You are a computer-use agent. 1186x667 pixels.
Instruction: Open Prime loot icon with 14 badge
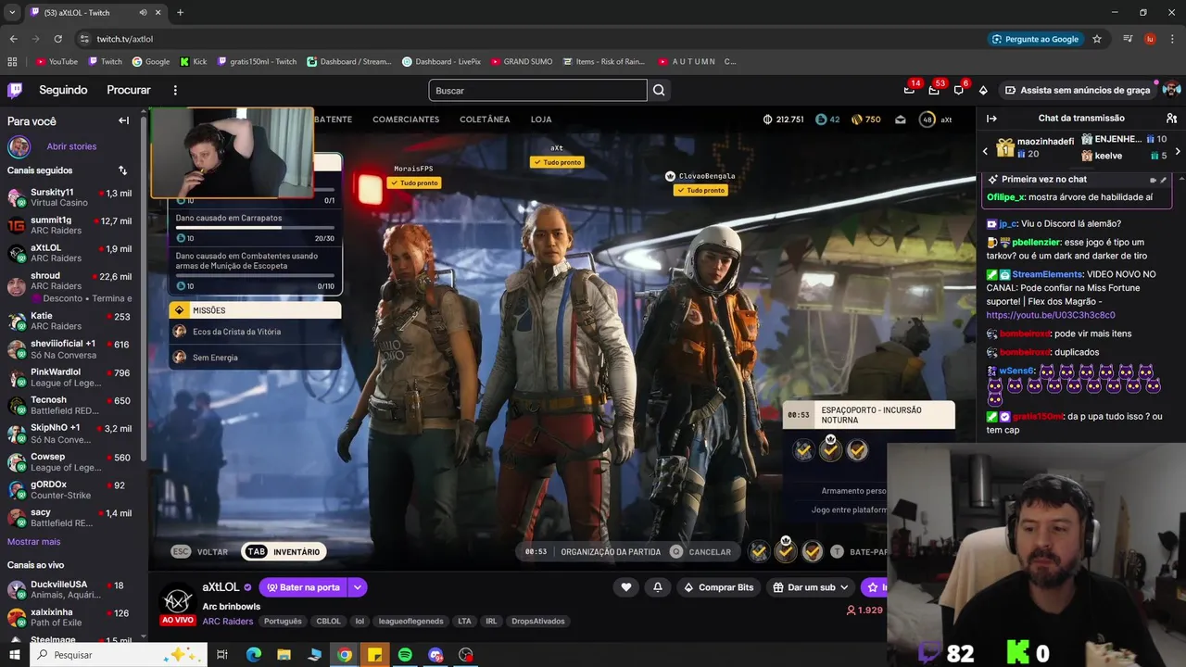pyautogui.click(x=909, y=90)
